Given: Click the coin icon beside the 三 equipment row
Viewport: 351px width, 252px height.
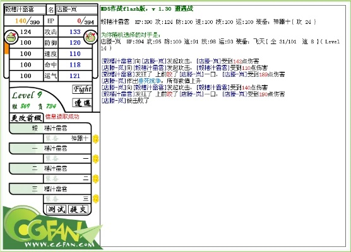Looking at the screenshot, I should point(95,199).
